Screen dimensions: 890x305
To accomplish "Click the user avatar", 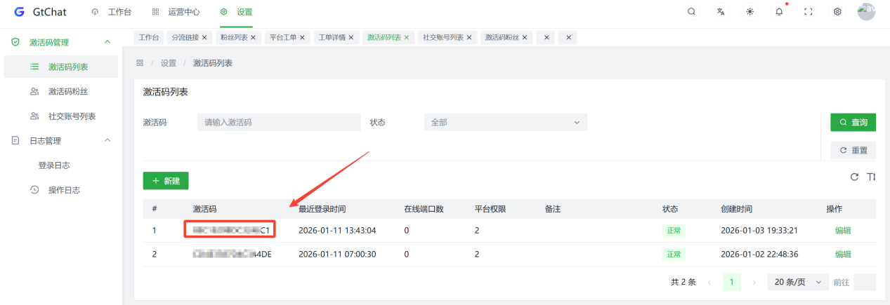I will click(866, 12).
